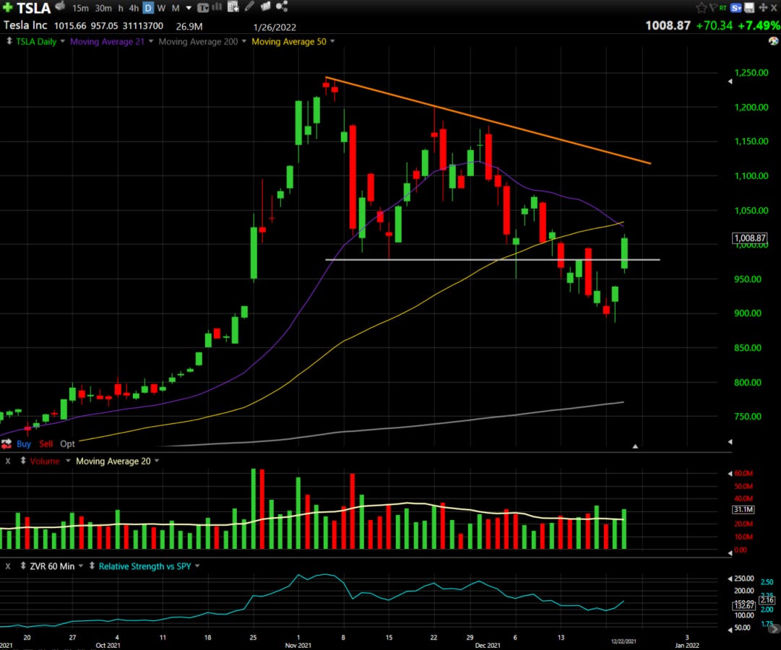Expand Relative Strength vs SPY dropdown arrow
Viewport: 781px width, 650px height.
[197, 565]
